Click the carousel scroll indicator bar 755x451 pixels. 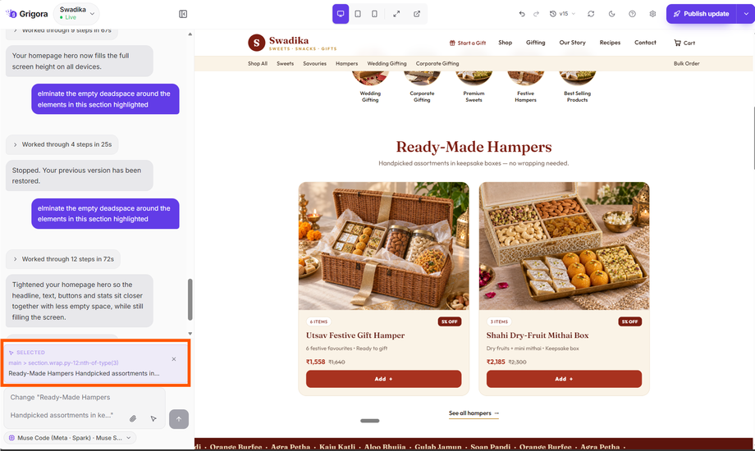(370, 421)
